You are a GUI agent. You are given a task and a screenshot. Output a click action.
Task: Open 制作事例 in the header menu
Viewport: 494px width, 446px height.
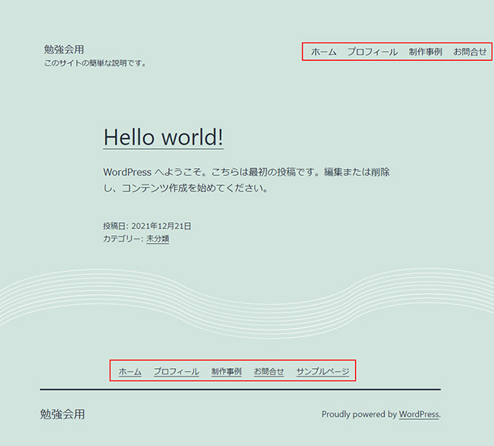click(425, 52)
